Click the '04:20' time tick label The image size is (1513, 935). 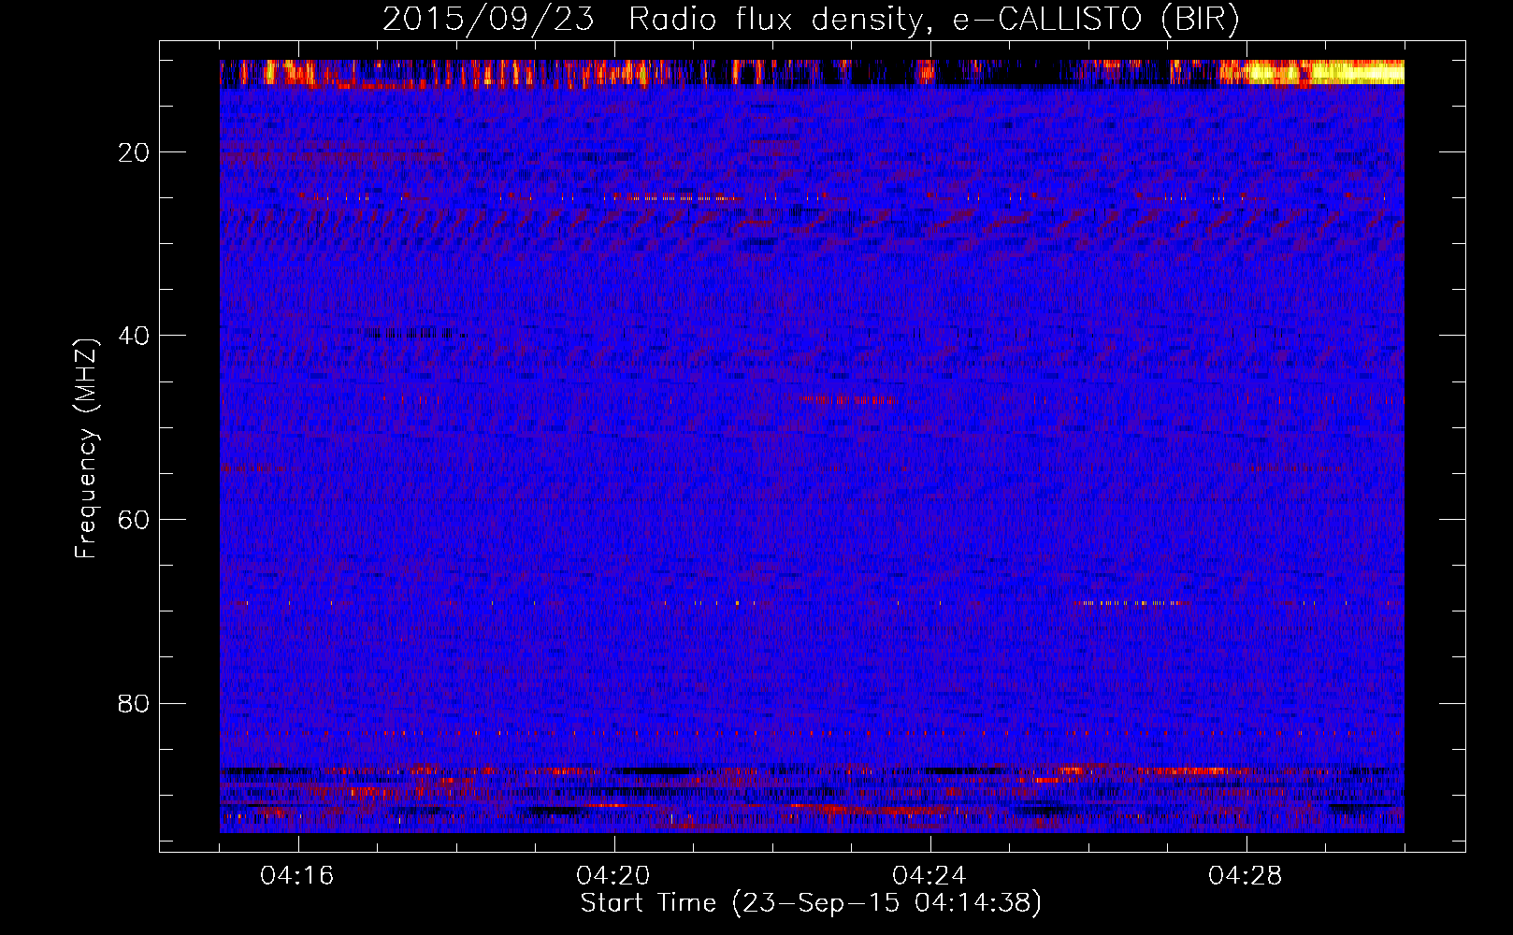613,876
